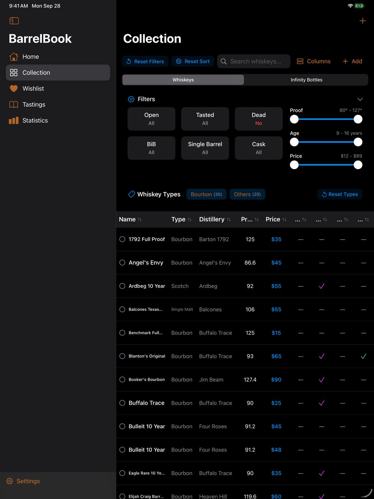Click the Wi-Fi status icon
374x499 pixels.
[x=350, y=6]
